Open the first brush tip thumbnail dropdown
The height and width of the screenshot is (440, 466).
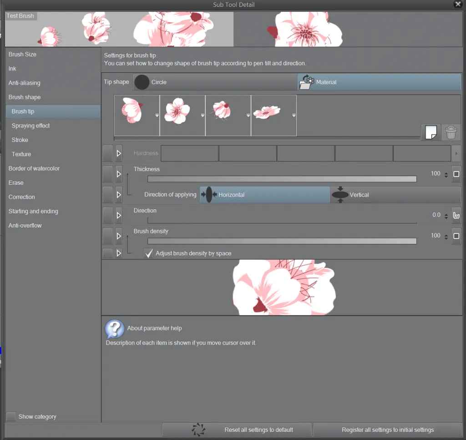click(x=157, y=115)
